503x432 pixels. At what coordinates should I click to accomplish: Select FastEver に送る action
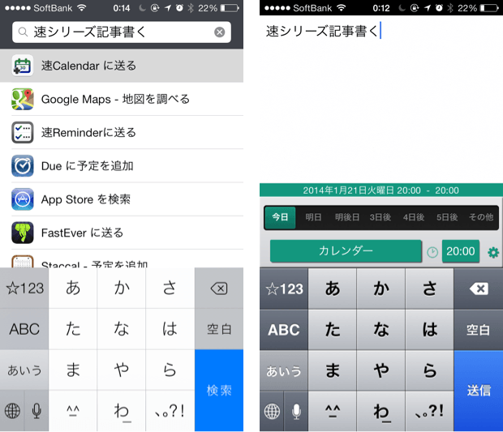tap(122, 233)
